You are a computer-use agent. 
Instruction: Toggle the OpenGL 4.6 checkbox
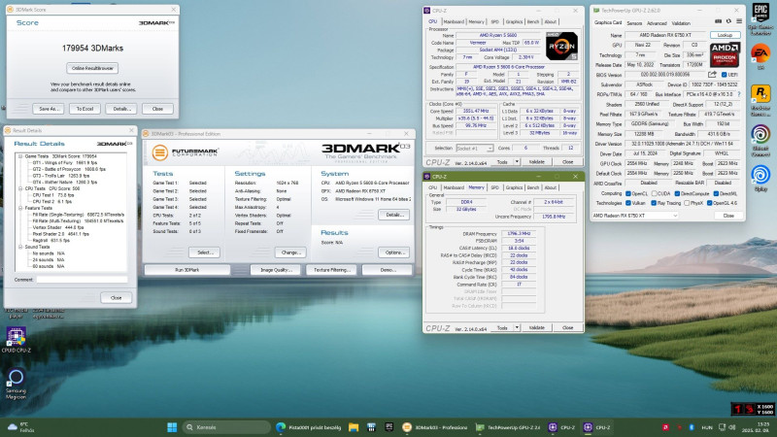point(710,203)
